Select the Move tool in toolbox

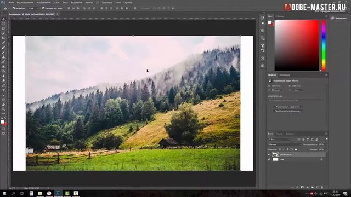tap(3, 19)
